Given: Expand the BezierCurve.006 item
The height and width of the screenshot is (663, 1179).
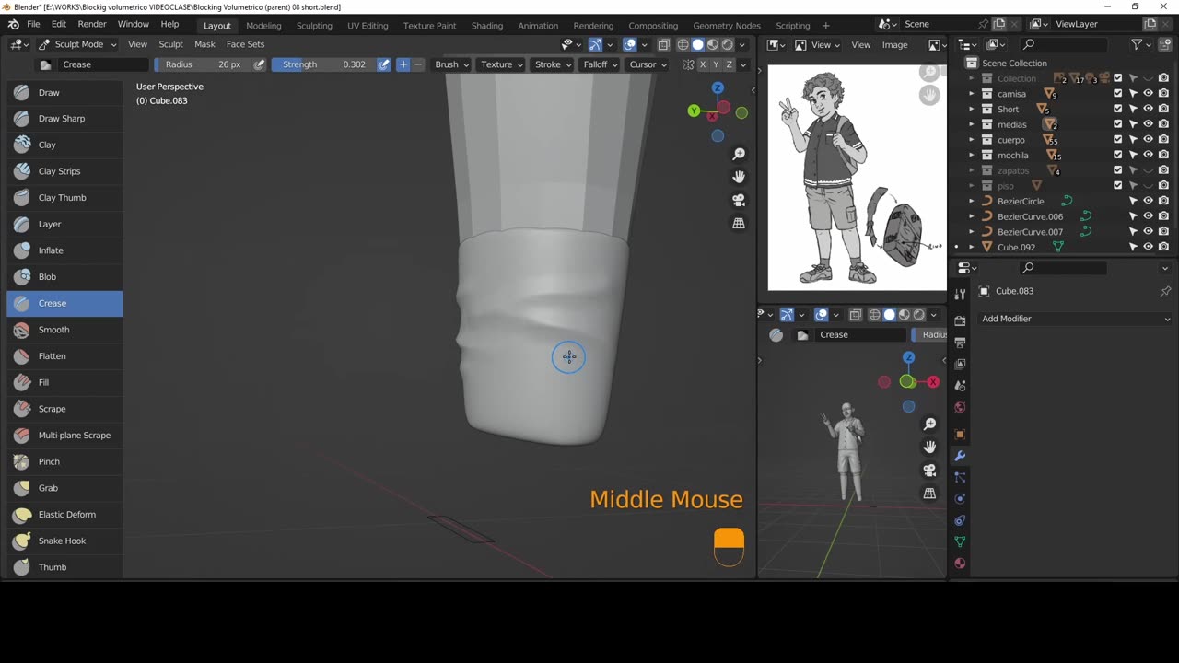Looking at the screenshot, I should 971,216.
